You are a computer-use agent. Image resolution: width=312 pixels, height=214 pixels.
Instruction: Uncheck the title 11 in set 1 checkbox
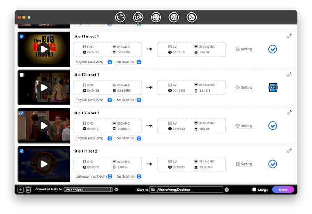click(x=22, y=37)
